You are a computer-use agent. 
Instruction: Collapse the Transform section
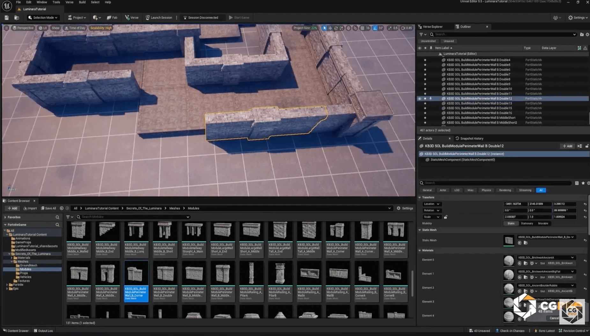pos(420,197)
